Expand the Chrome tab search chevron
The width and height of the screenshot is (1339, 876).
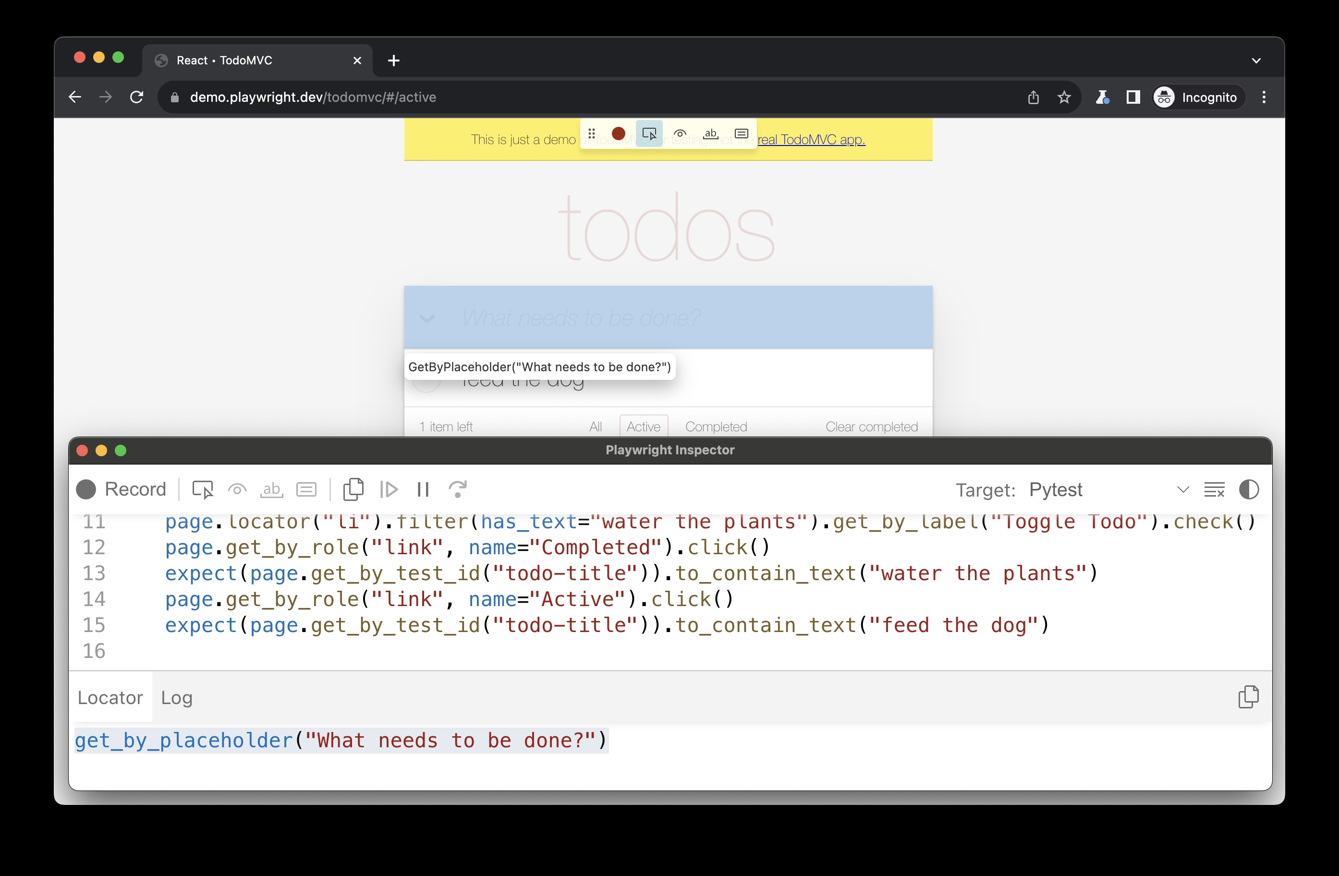click(1256, 61)
